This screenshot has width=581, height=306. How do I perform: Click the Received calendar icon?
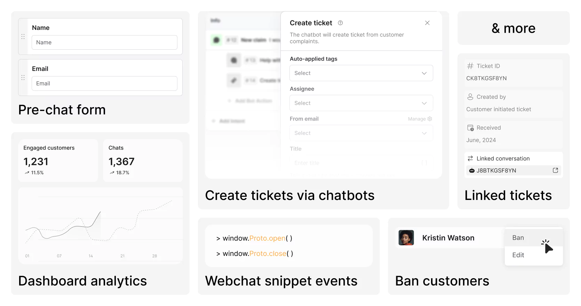[470, 128]
